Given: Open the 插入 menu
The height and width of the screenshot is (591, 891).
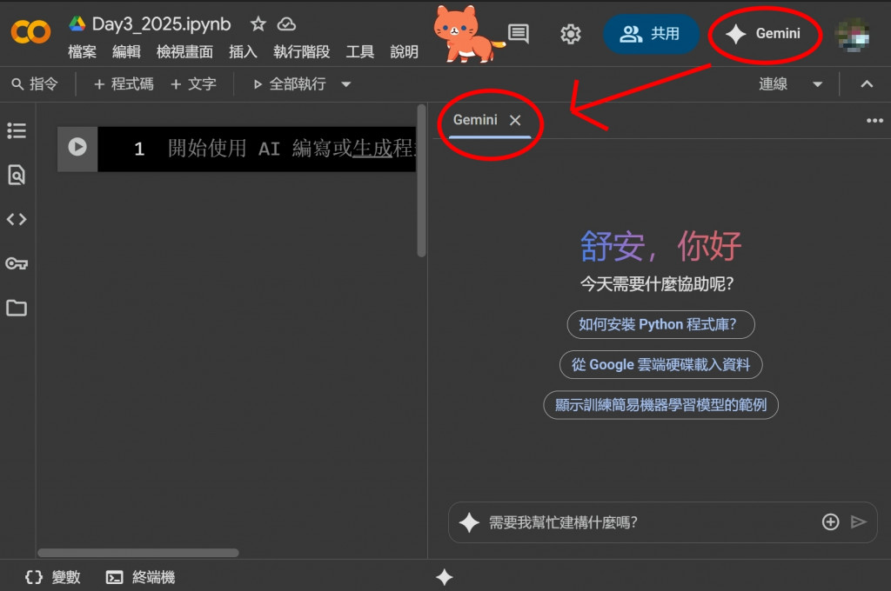Looking at the screenshot, I should click(x=243, y=51).
